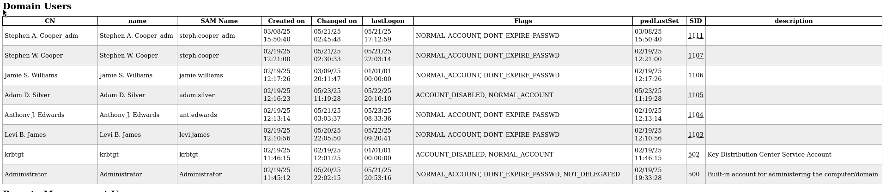Click the CN column header
This screenshot has width=886, height=192.
50,21
